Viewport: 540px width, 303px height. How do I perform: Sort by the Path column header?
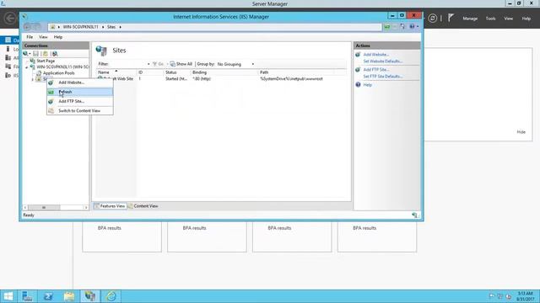(296, 72)
